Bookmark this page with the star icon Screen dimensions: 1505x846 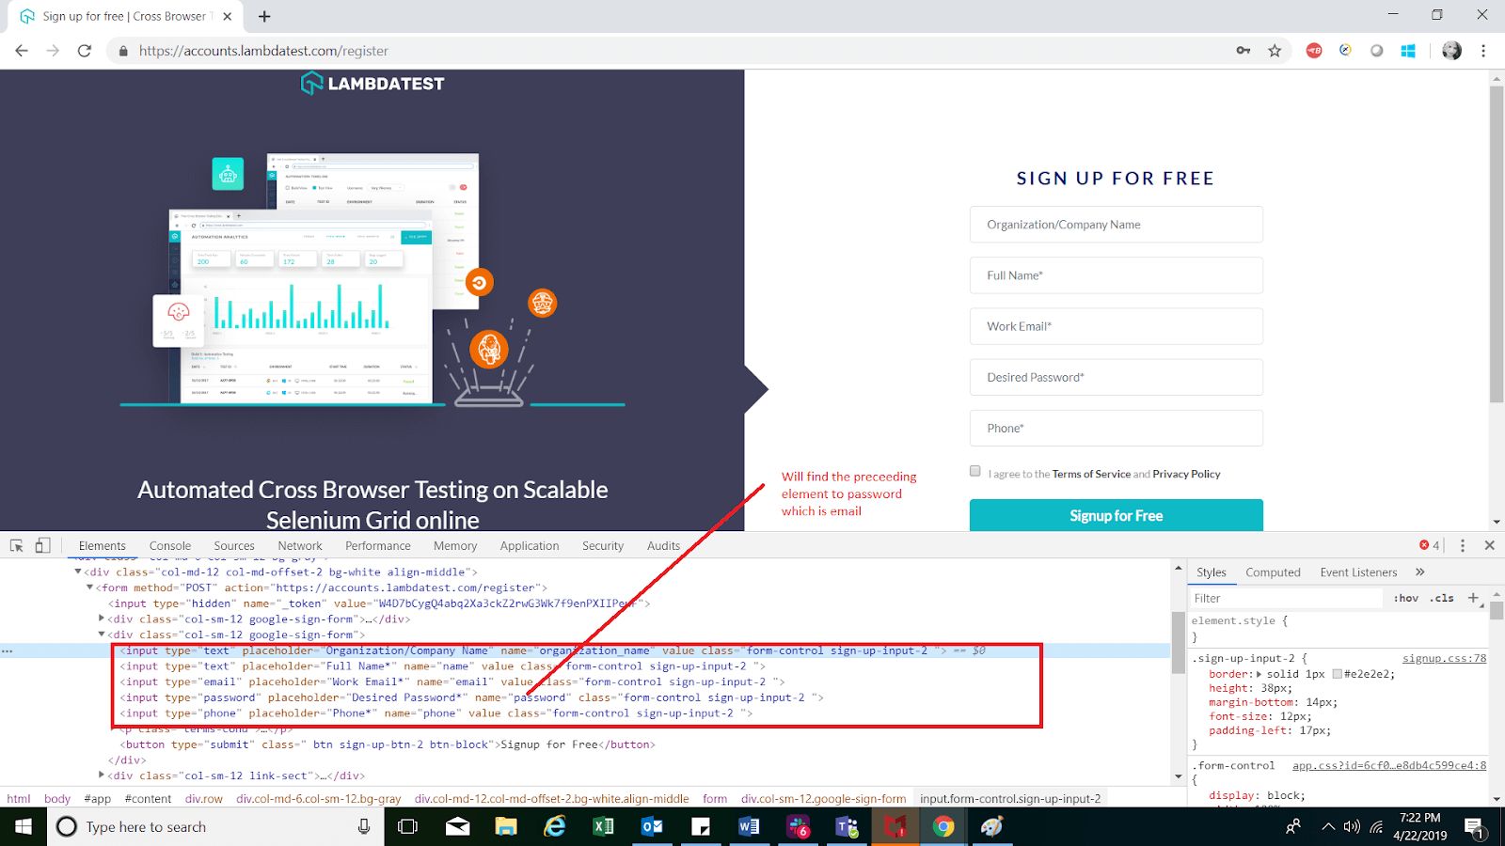coord(1275,51)
